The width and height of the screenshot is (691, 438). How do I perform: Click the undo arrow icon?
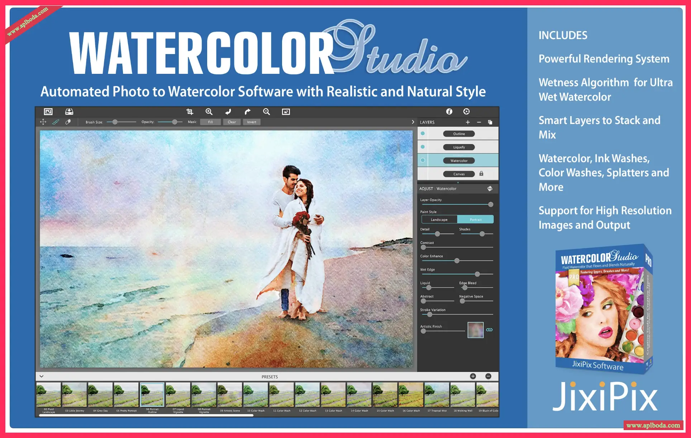228,111
